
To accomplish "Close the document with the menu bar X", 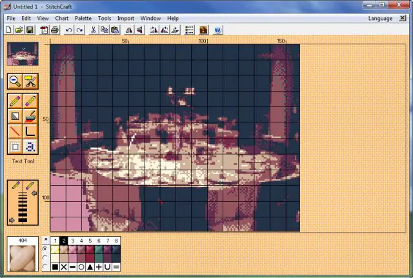I will tap(402, 18).
